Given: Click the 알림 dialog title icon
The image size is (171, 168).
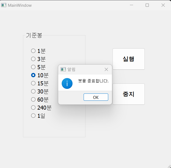Looking at the screenshot, I should [63, 69].
